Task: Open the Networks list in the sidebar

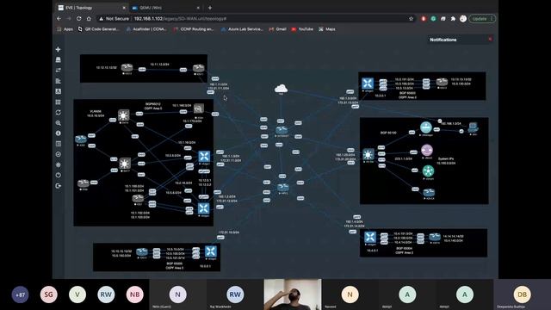Action: (58, 71)
